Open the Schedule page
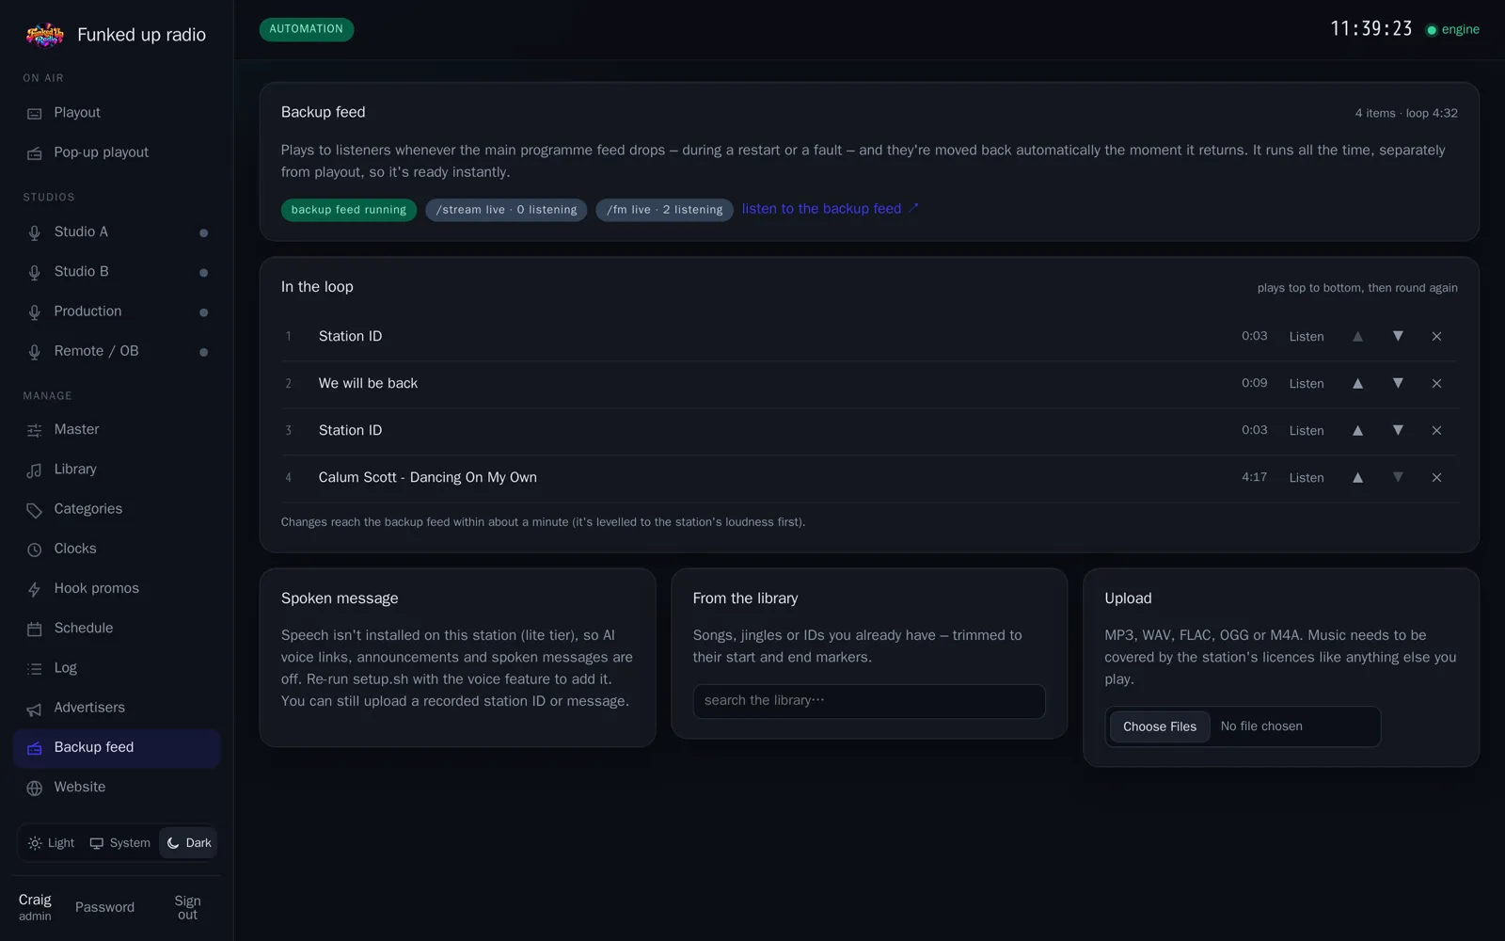 [x=117, y=629]
